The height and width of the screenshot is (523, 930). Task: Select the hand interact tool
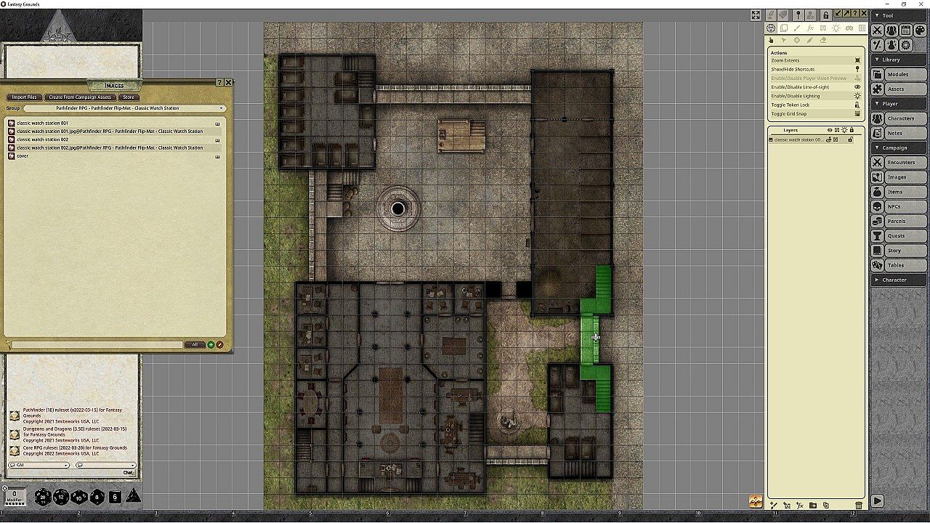(772, 41)
